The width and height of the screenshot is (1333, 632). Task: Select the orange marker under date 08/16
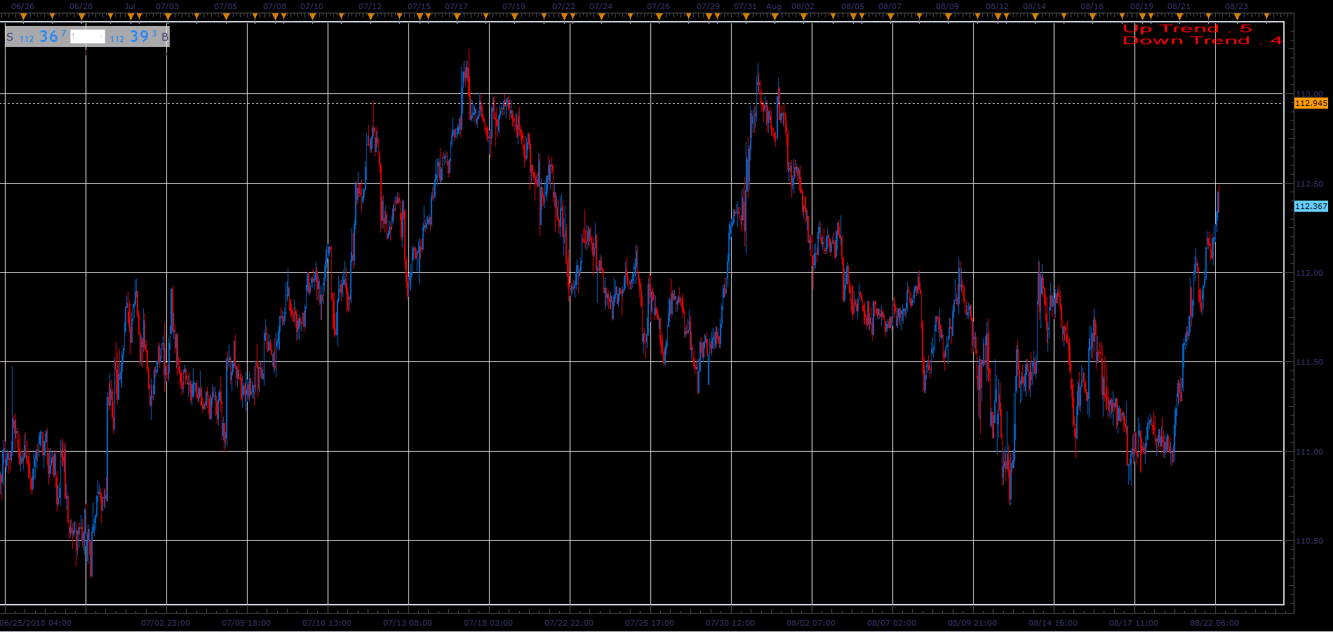click(1092, 16)
